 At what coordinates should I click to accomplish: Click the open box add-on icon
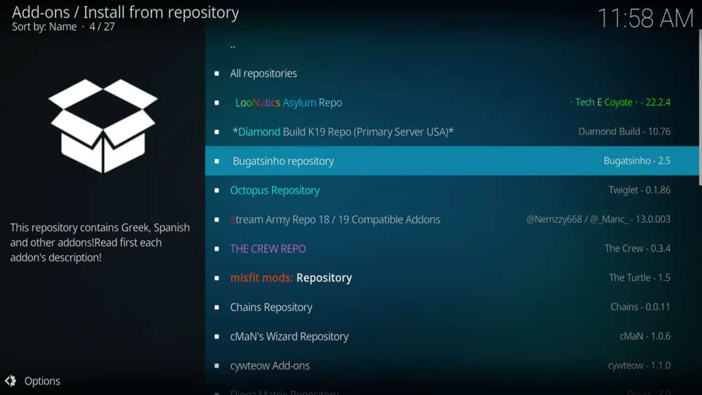pyautogui.click(x=103, y=126)
